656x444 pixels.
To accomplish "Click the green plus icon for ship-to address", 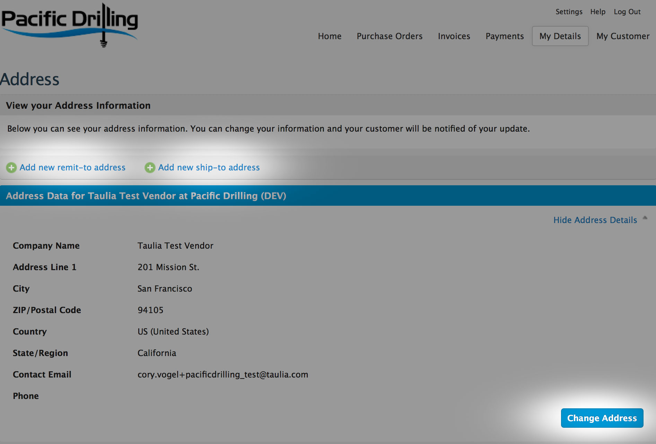I will tap(150, 168).
